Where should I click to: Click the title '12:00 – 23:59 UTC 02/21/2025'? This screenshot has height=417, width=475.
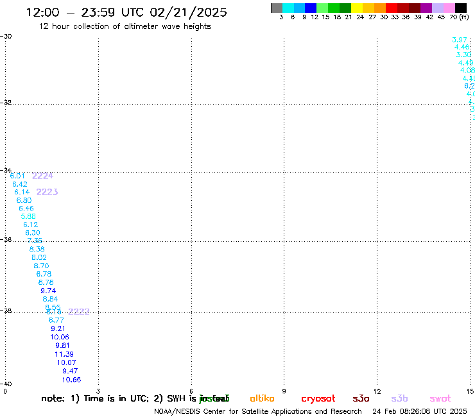(x=126, y=13)
